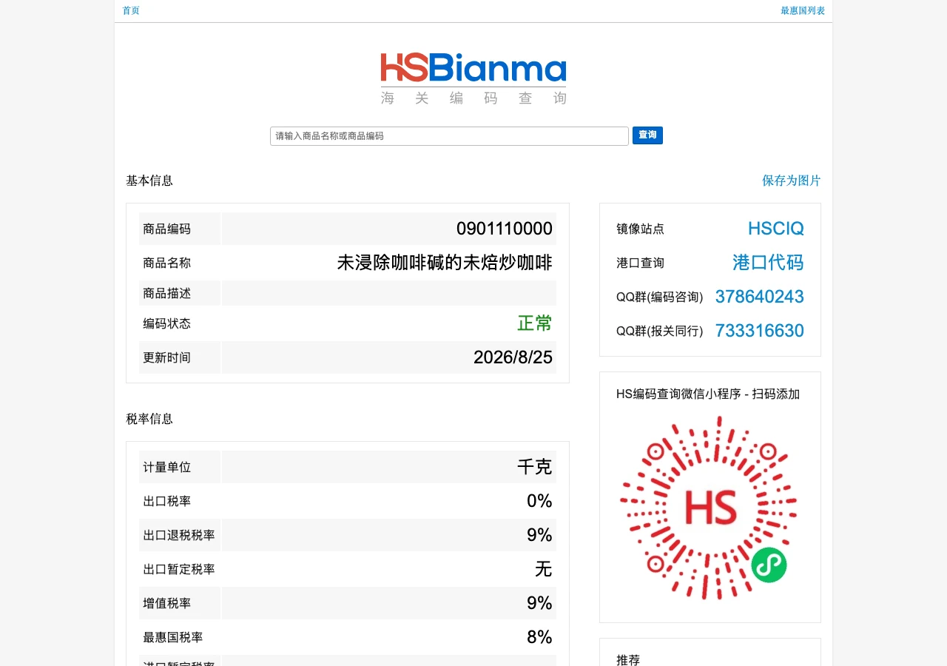The image size is (947, 666).
Task: Click the 千克 unit value
Action: coord(535,467)
